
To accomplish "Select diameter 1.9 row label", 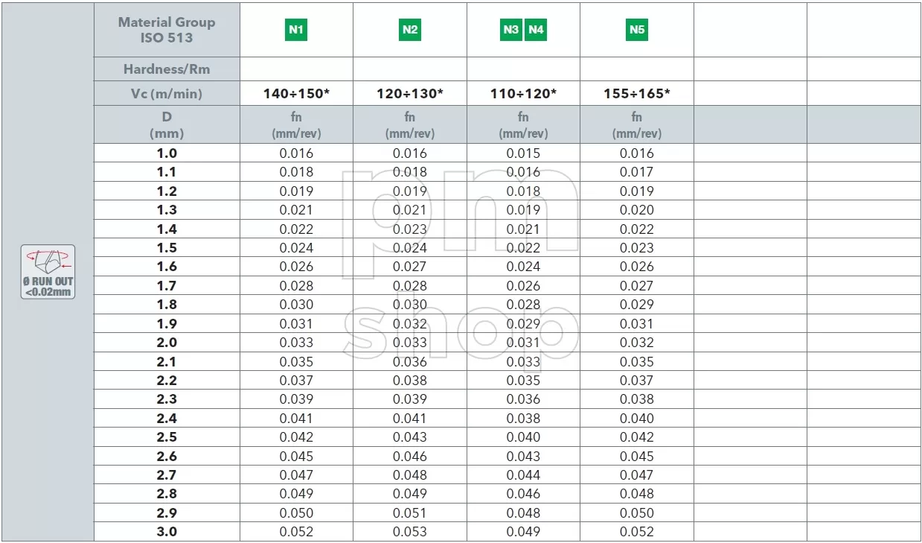I will 167,324.
